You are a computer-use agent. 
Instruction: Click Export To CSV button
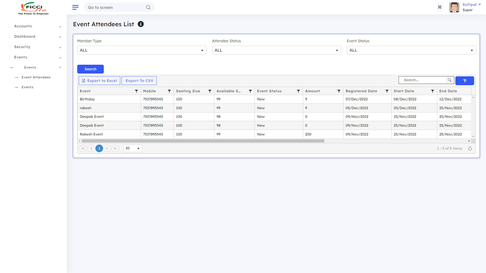139,81
